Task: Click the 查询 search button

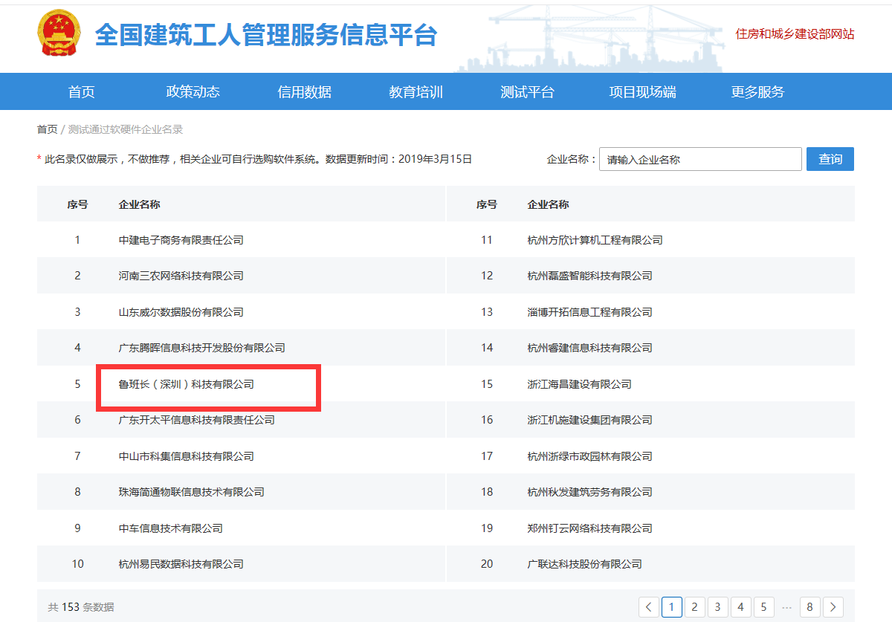Action: (830, 159)
